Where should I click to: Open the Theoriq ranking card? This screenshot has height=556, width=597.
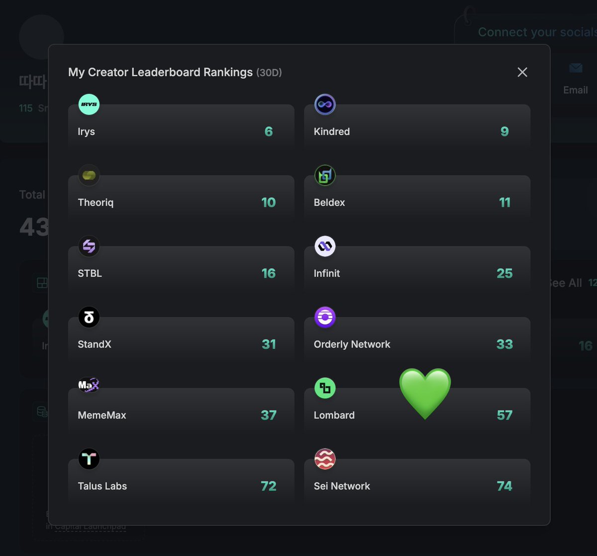click(181, 197)
